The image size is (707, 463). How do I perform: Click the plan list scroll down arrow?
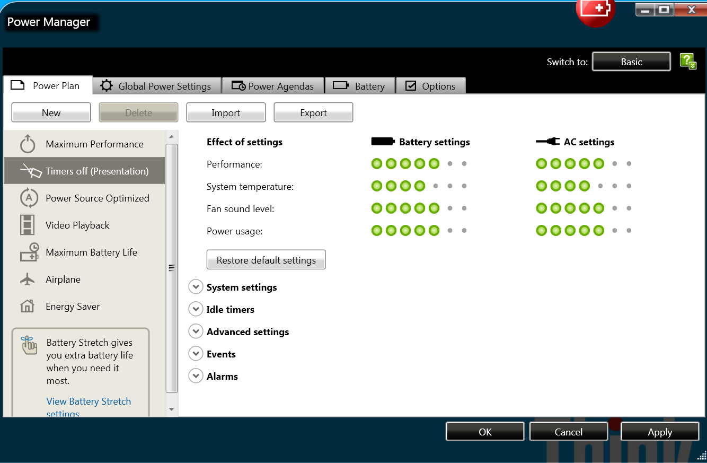pos(171,409)
